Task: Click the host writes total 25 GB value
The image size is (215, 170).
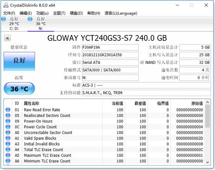Action: click(x=195, y=55)
